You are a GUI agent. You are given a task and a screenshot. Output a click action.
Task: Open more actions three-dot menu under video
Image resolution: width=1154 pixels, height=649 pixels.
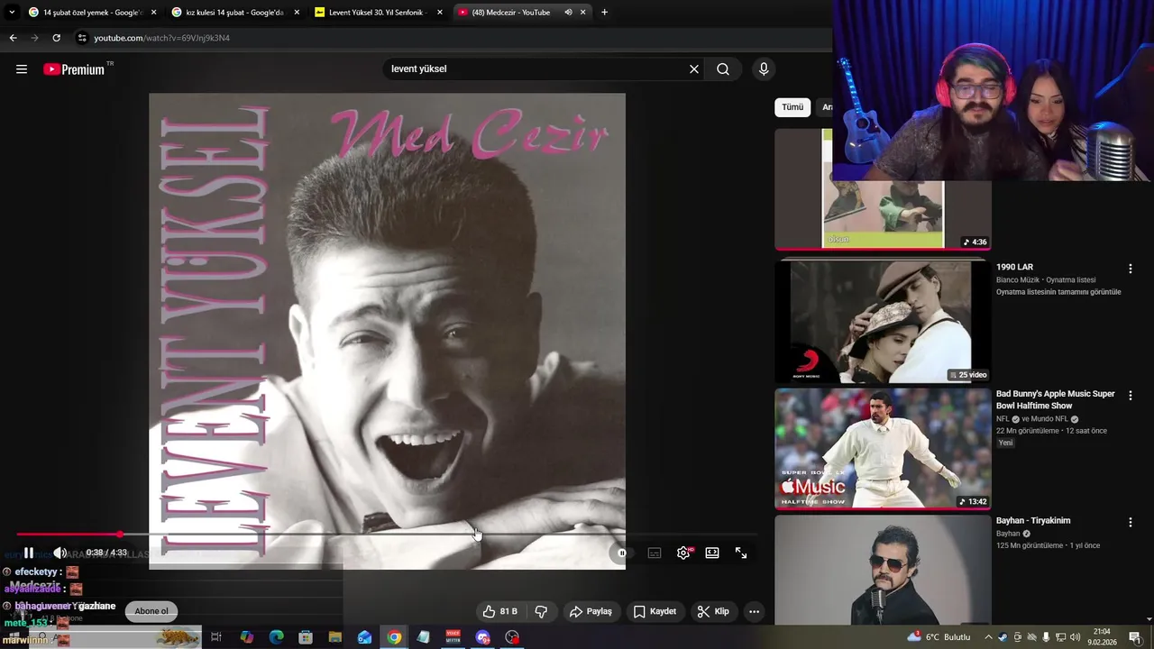[755, 611]
